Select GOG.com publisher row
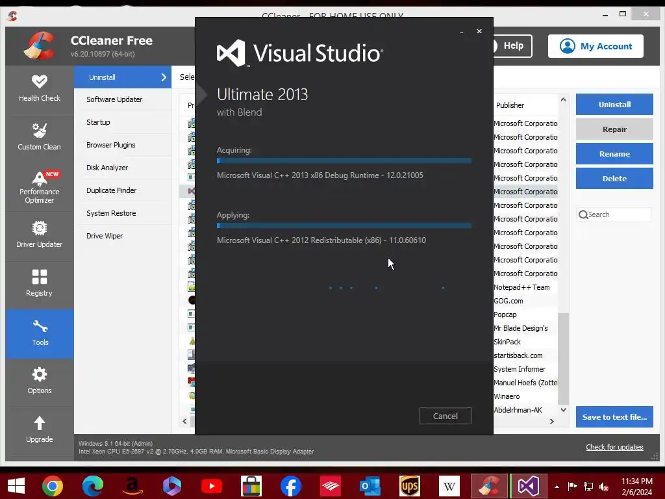 (x=508, y=301)
